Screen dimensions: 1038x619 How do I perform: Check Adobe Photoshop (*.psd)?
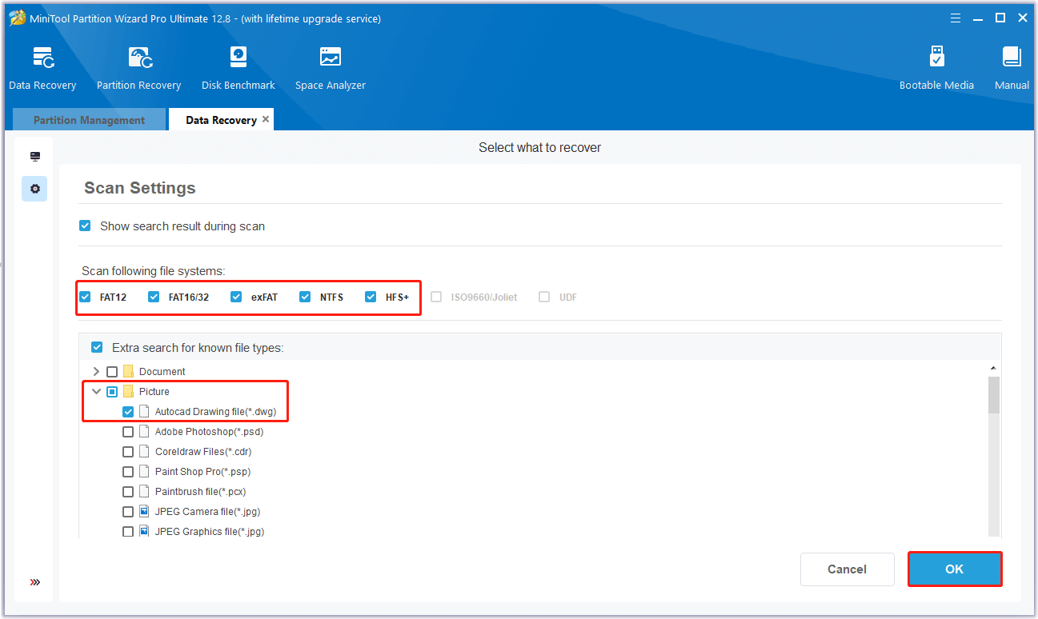(128, 432)
